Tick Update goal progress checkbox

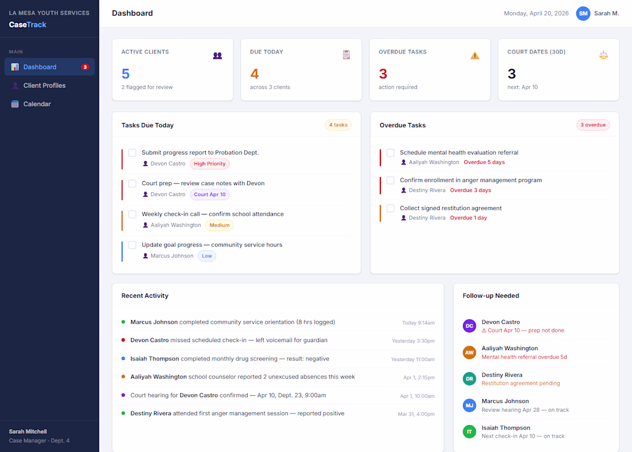coord(132,245)
